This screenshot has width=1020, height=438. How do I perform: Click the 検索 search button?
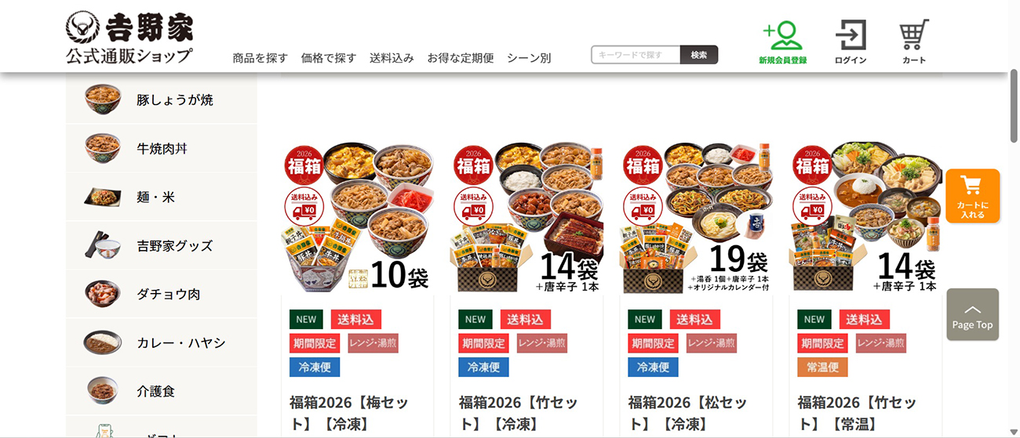pos(699,55)
